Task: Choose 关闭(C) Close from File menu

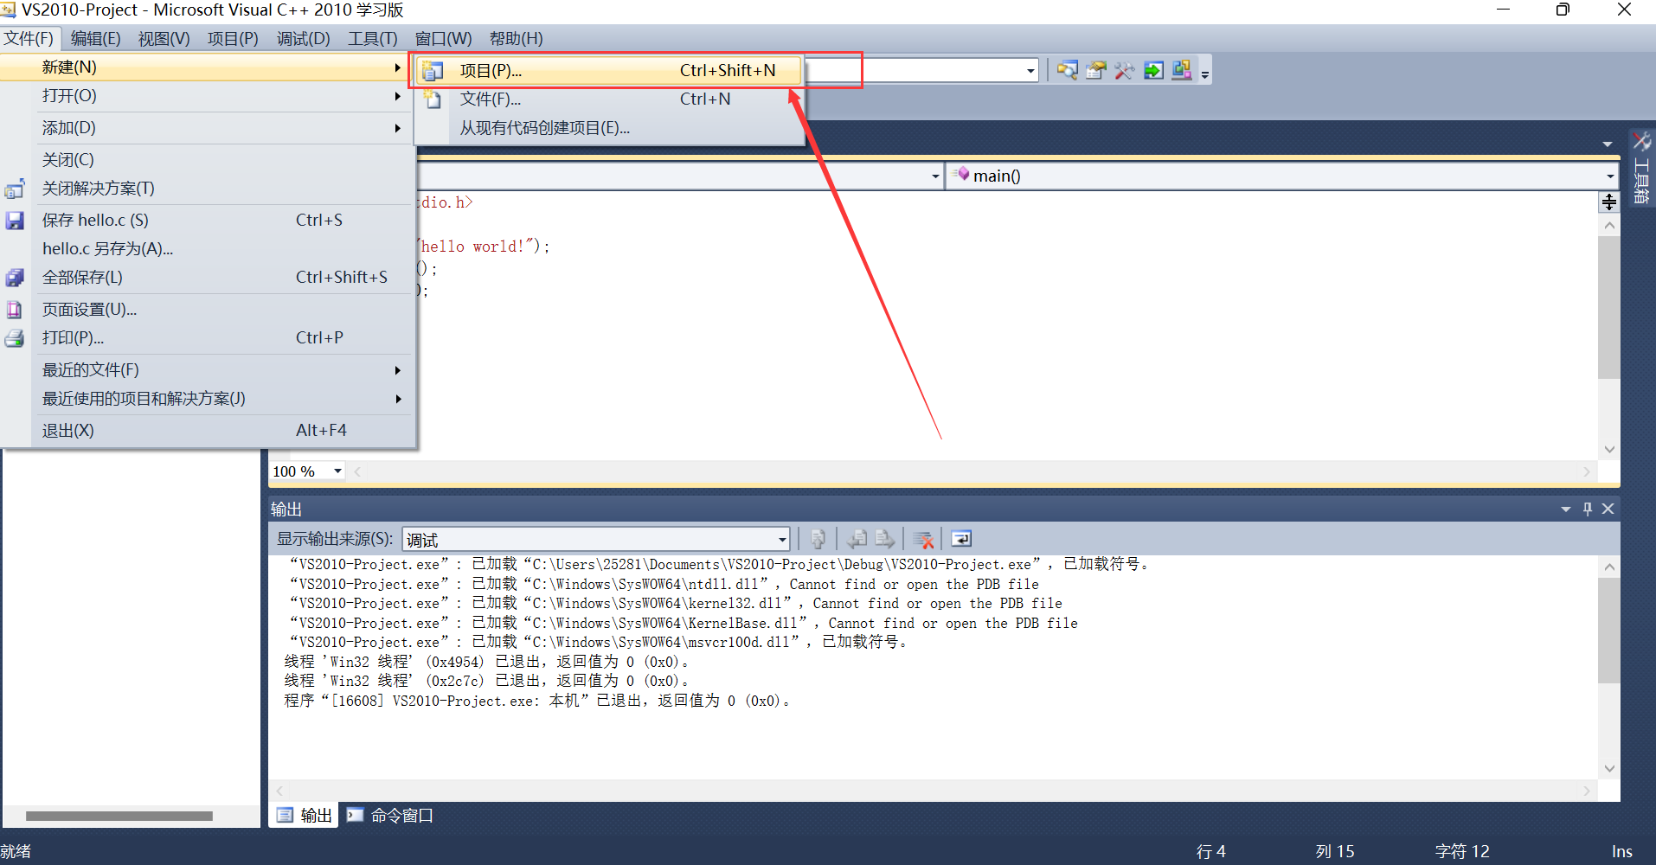Action: point(206,160)
